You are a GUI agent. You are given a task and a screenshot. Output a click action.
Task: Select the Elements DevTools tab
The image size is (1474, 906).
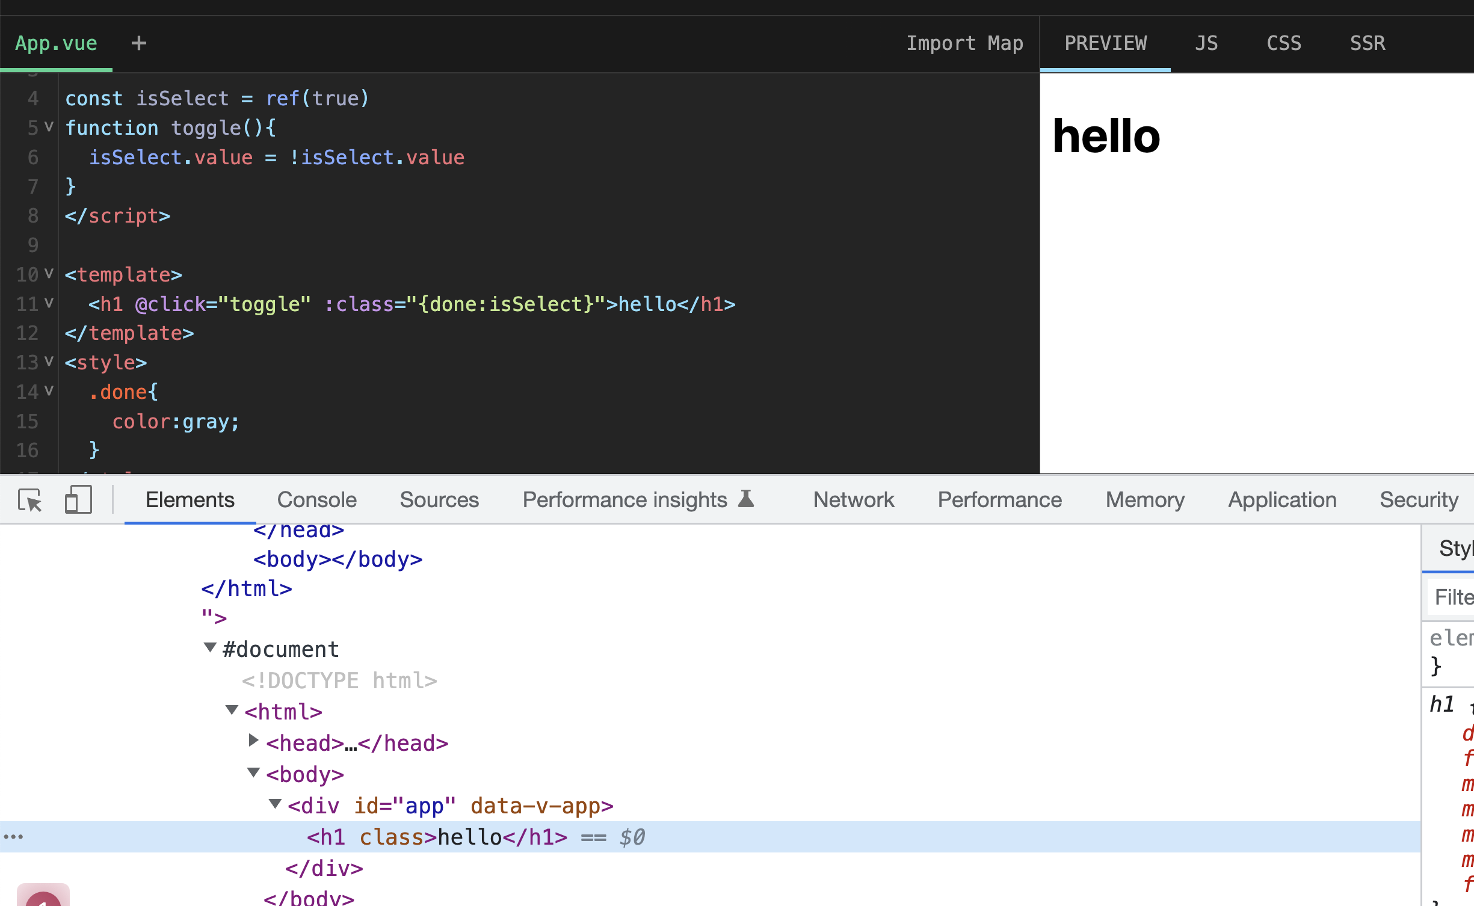click(190, 500)
